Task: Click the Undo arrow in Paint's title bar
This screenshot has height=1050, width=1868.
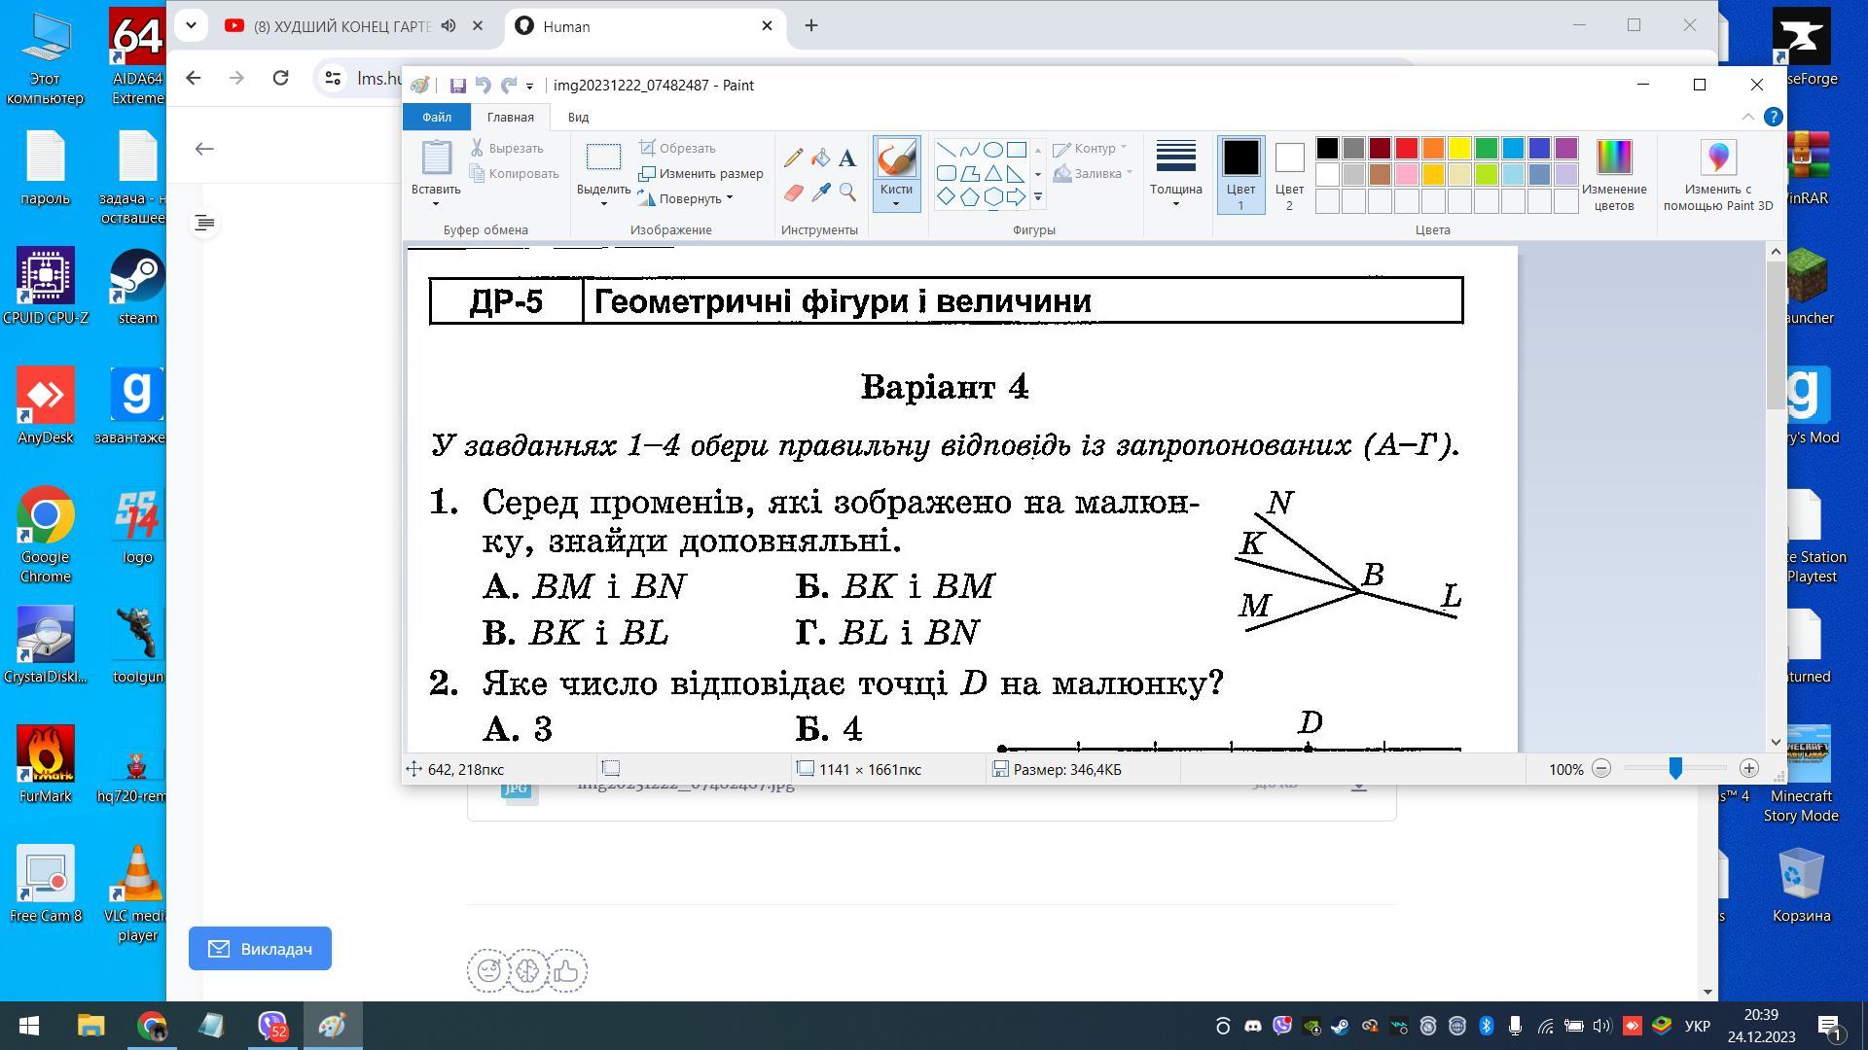Action: (x=483, y=86)
